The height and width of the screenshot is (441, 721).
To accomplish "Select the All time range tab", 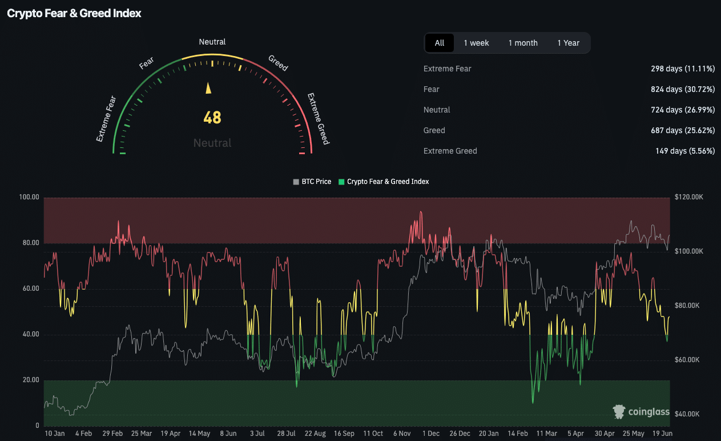I will point(440,43).
